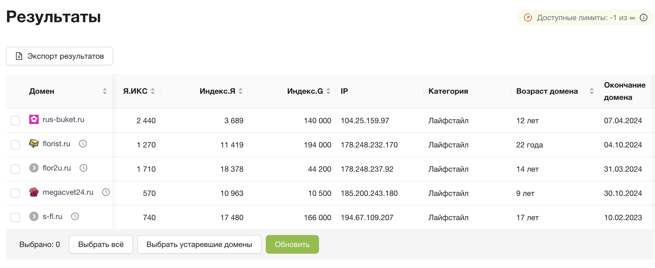Image resolution: width=655 pixels, height=268 pixels.
Task: Click the florist.ru favicon
Action: (34, 144)
